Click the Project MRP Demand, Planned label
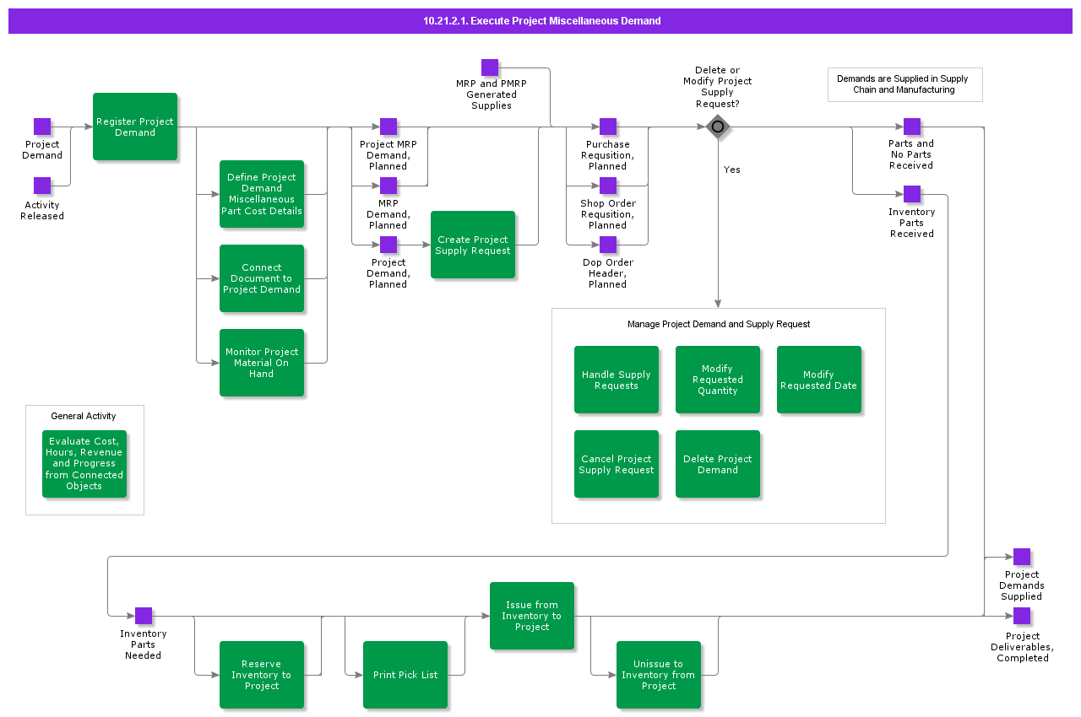This screenshot has height=717, width=1081. click(388, 155)
